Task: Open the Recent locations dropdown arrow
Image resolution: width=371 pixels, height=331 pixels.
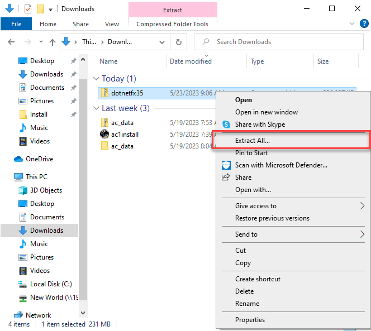Action: pyautogui.click(x=40, y=42)
